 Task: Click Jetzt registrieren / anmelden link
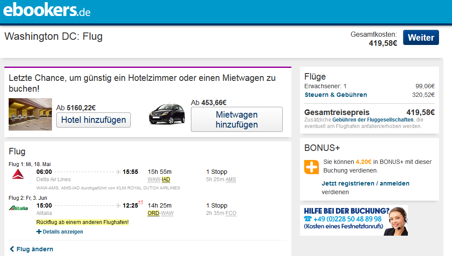365,183
